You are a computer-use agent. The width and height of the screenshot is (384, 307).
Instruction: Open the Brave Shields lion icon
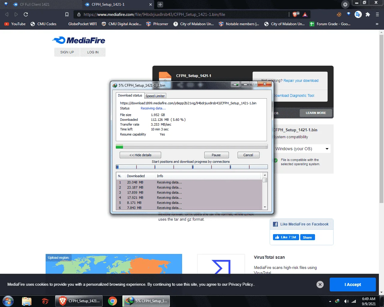[295, 14]
